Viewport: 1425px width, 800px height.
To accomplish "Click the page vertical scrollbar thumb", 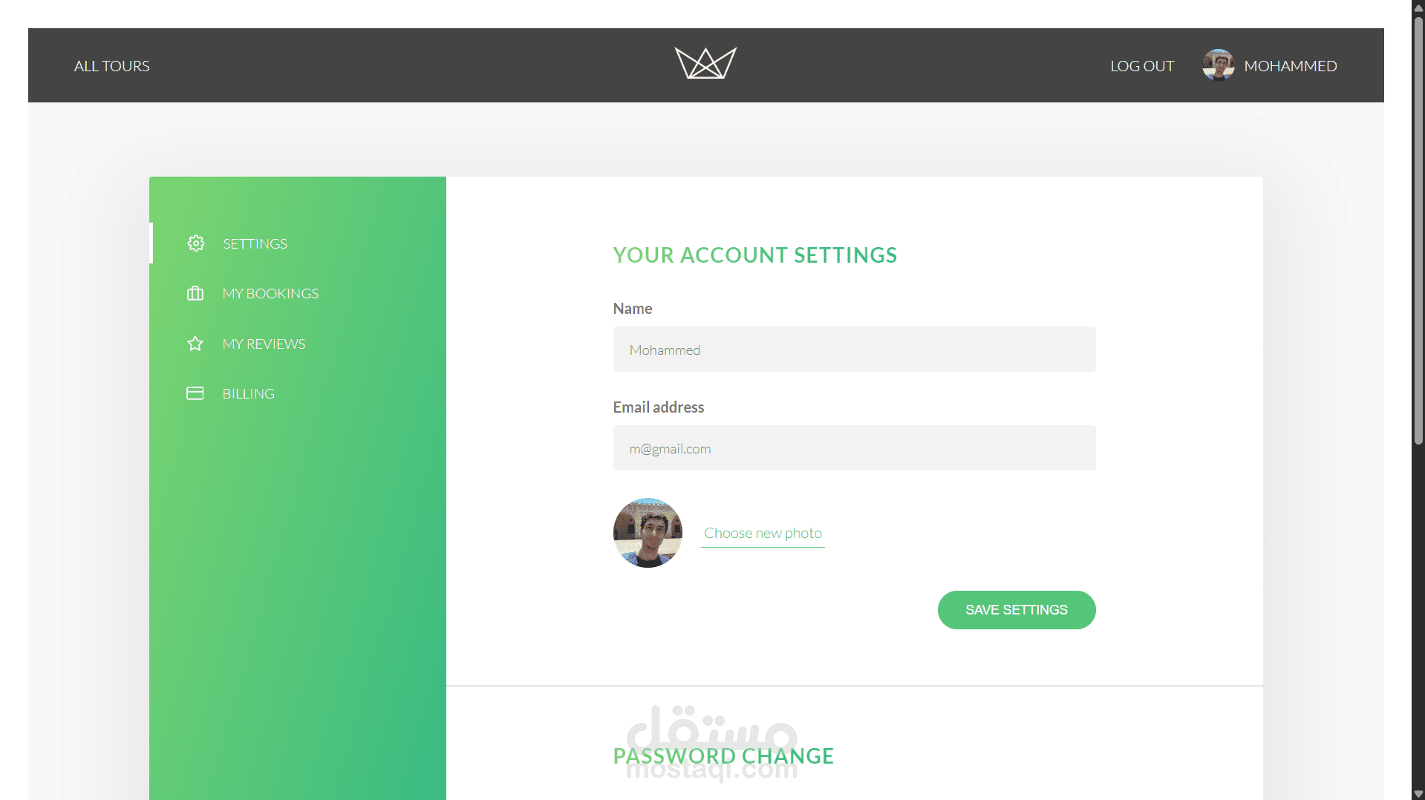I will pos(1418,230).
